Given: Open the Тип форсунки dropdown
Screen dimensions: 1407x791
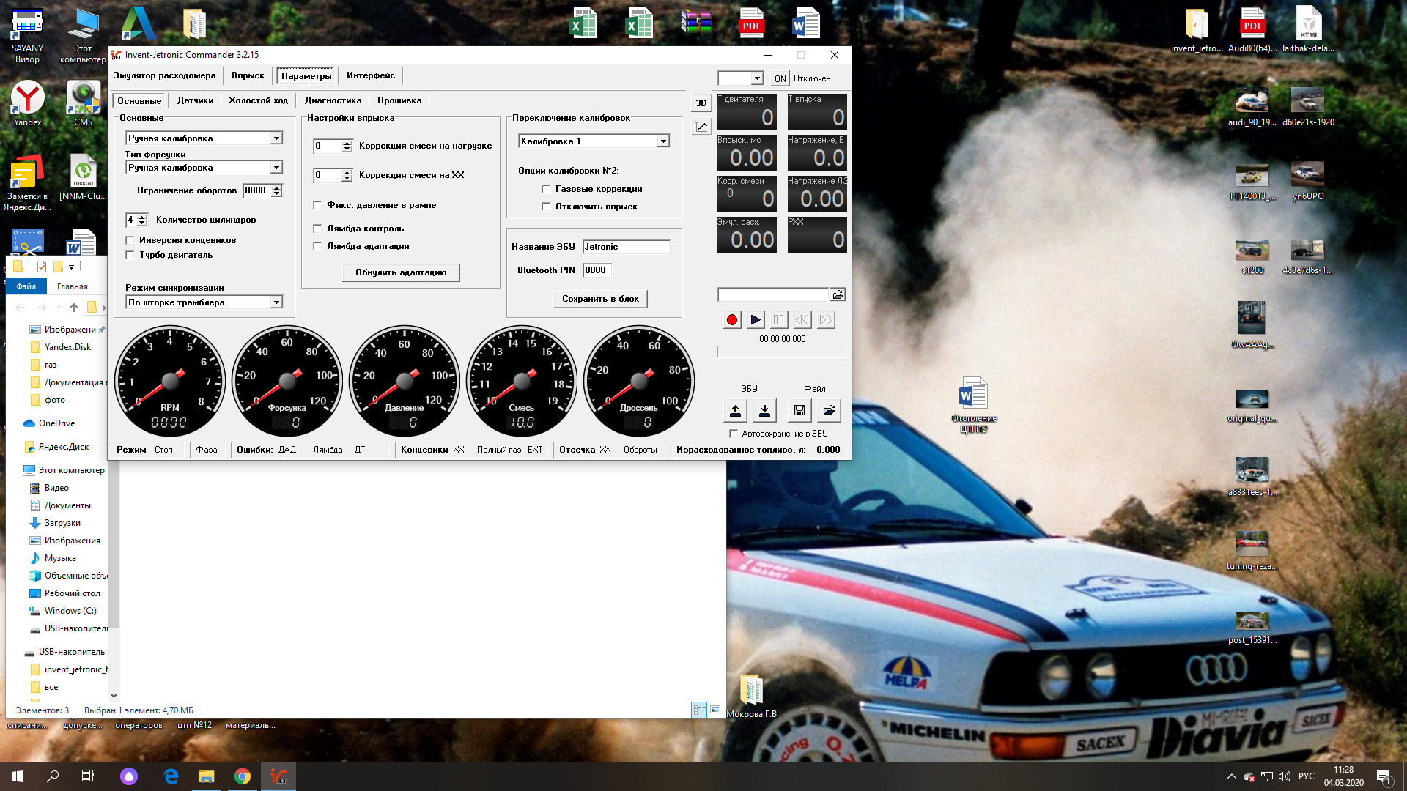Looking at the screenshot, I should tap(276, 168).
